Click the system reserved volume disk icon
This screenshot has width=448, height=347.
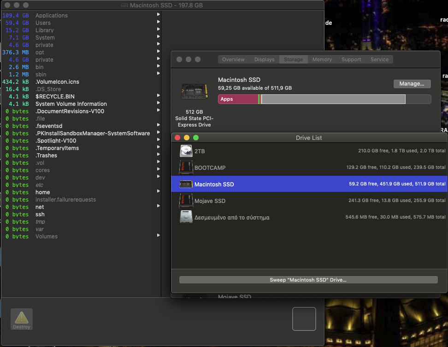pos(186,217)
